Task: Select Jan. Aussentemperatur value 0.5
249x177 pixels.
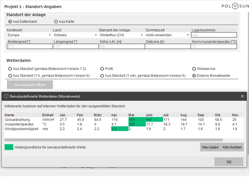Action: tap(62, 124)
